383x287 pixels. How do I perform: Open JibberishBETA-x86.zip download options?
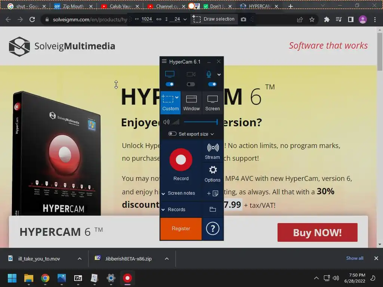coord(167,259)
